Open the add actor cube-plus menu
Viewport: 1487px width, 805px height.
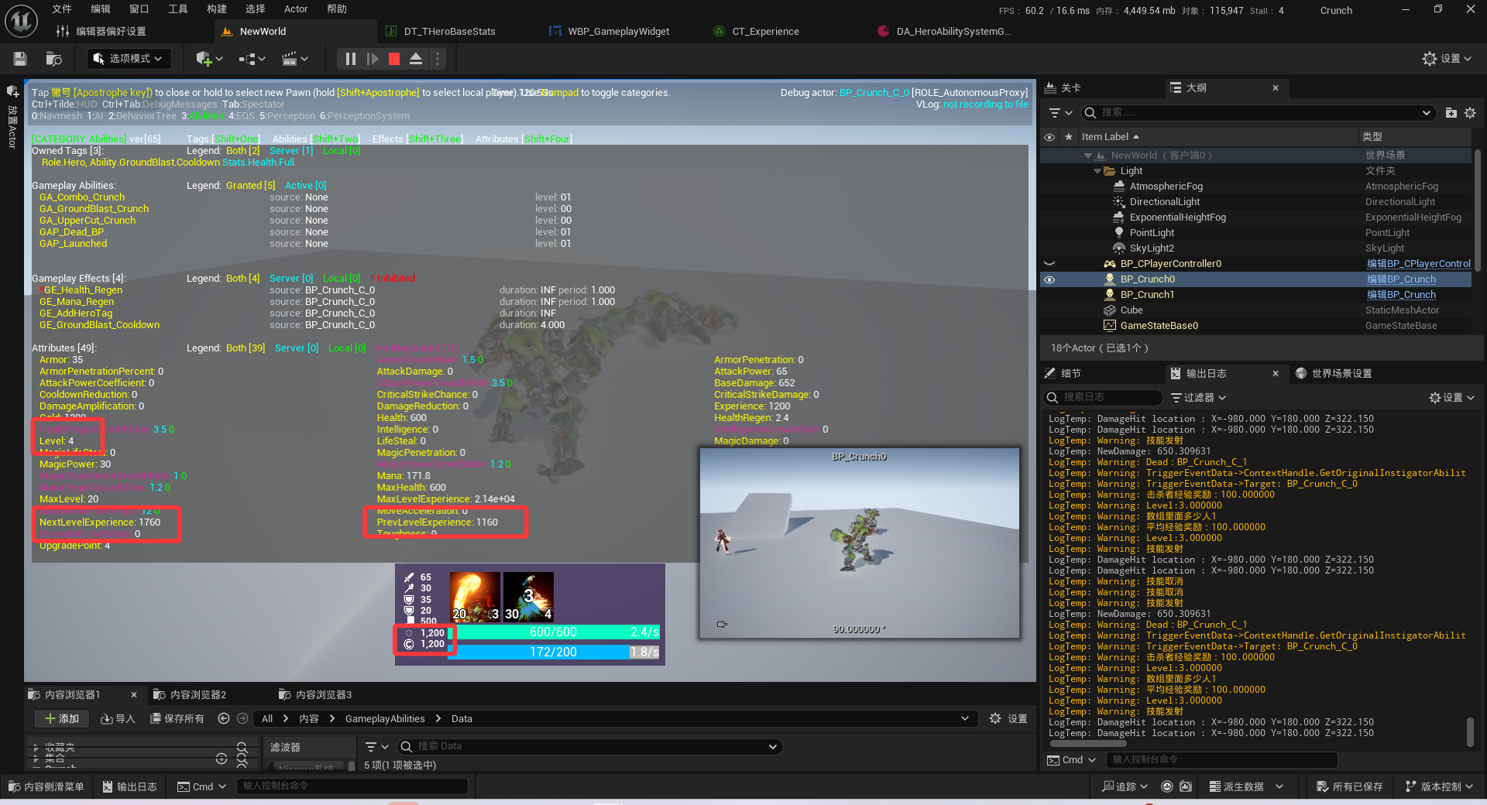(x=209, y=59)
